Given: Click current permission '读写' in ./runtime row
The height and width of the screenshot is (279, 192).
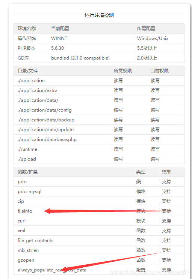Looking at the screenshot, I should pyautogui.click(x=155, y=149).
